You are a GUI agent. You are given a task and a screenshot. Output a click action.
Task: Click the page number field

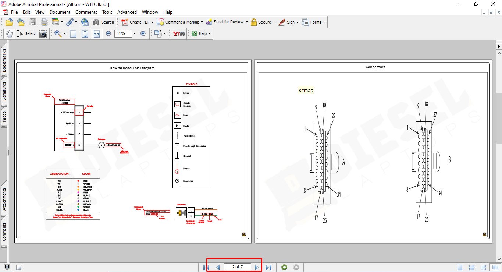coord(237,267)
